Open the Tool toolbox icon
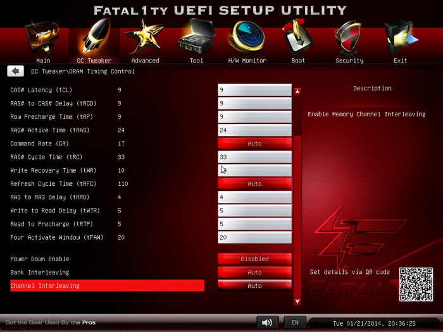 click(x=196, y=37)
